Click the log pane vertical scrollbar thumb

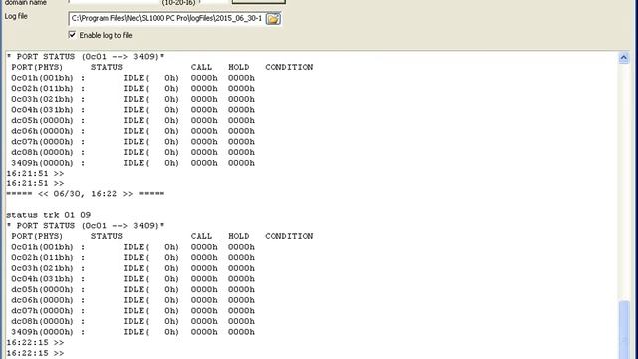point(624,330)
